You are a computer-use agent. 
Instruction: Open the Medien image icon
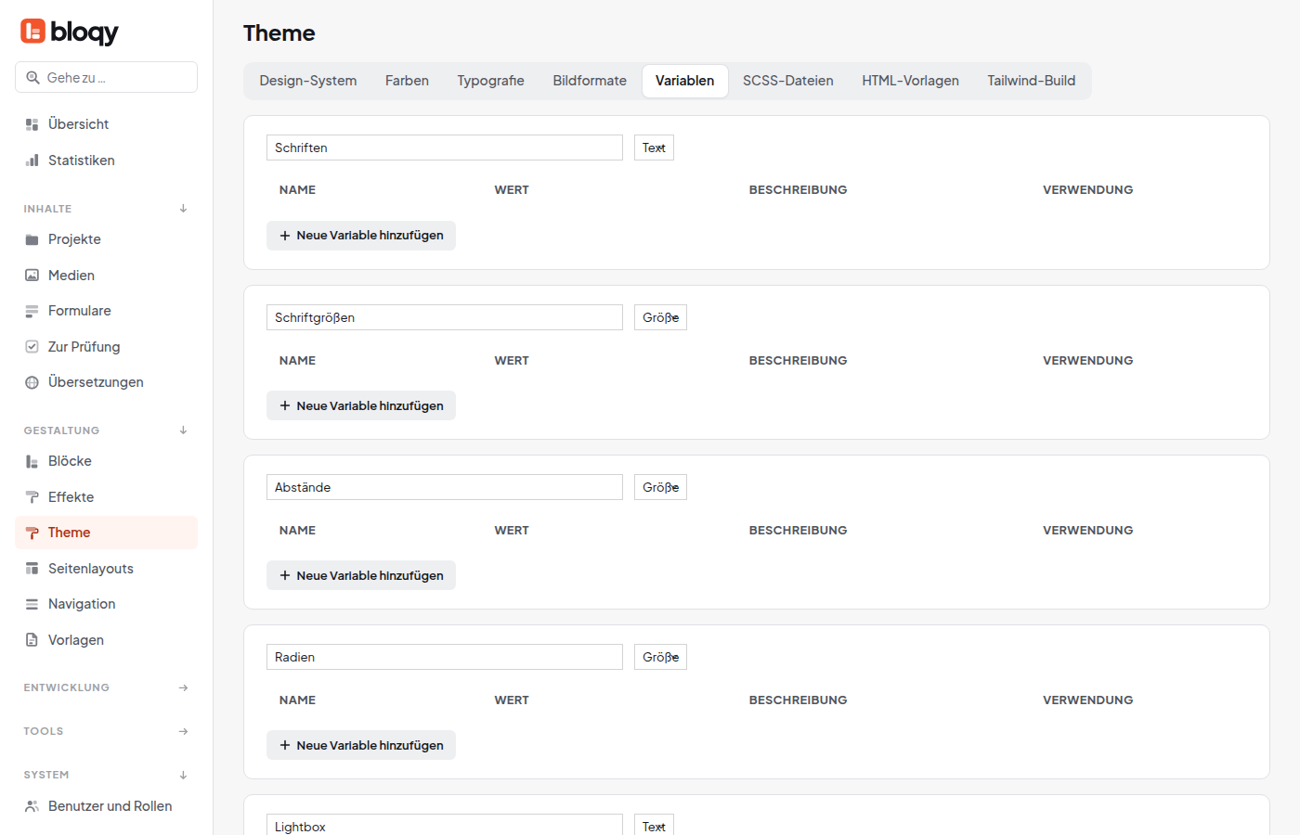(x=32, y=276)
